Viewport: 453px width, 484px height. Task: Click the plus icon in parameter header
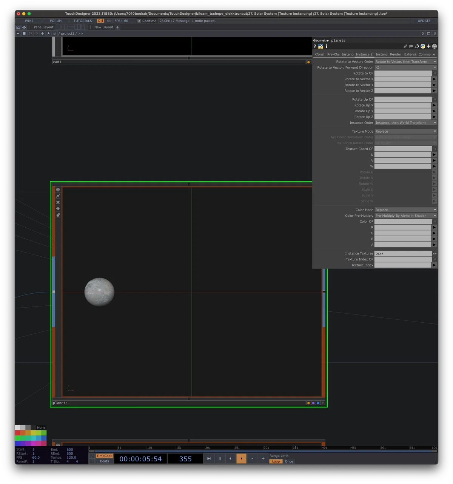click(428, 46)
